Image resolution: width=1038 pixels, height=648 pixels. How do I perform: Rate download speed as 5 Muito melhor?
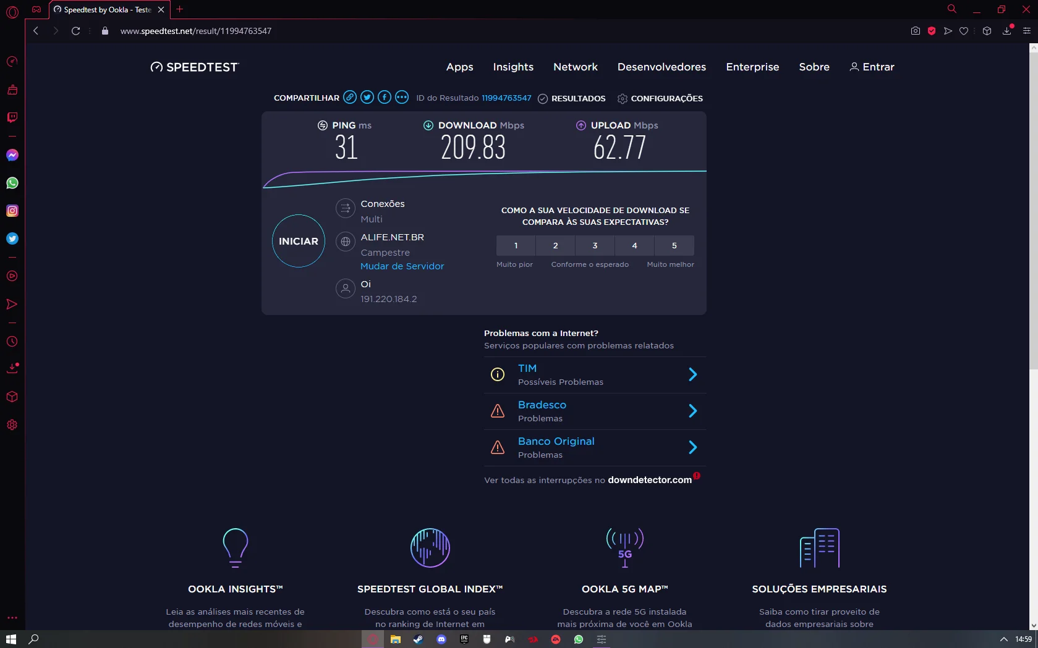click(674, 245)
